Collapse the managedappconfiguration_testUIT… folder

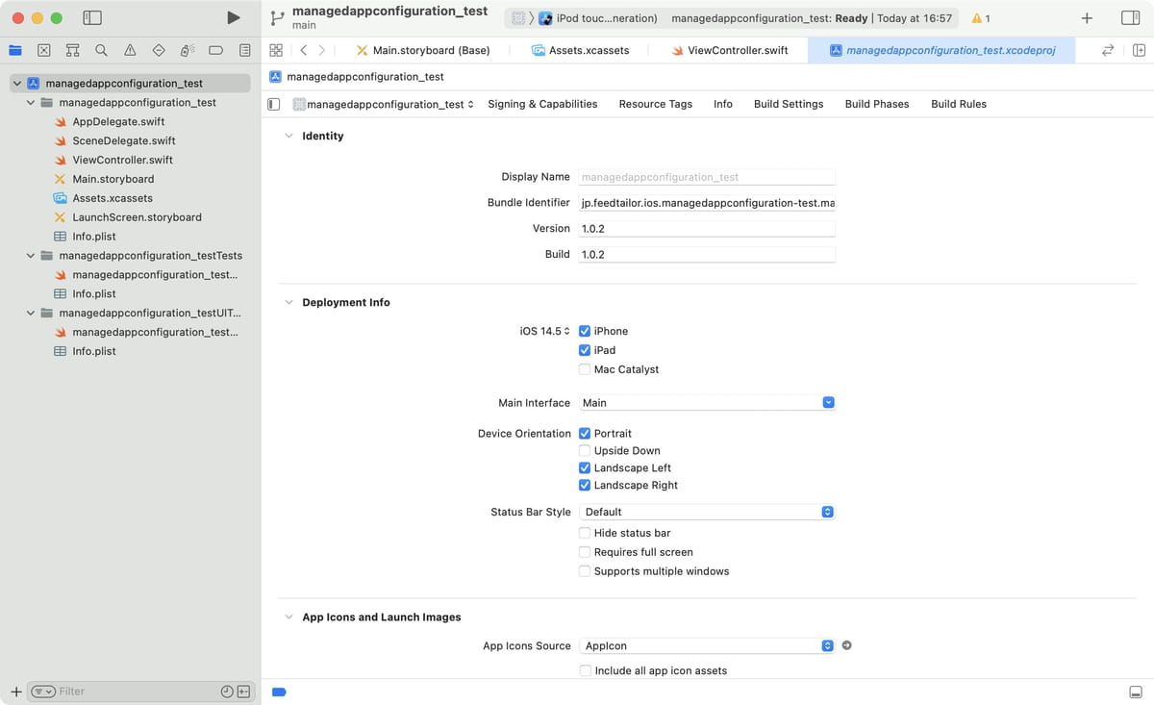tap(31, 313)
